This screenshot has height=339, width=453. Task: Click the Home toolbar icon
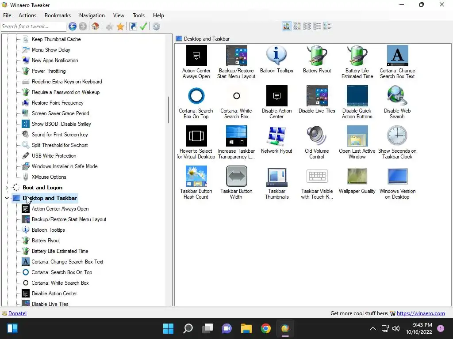pyautogui.click(x=96, y=26)
